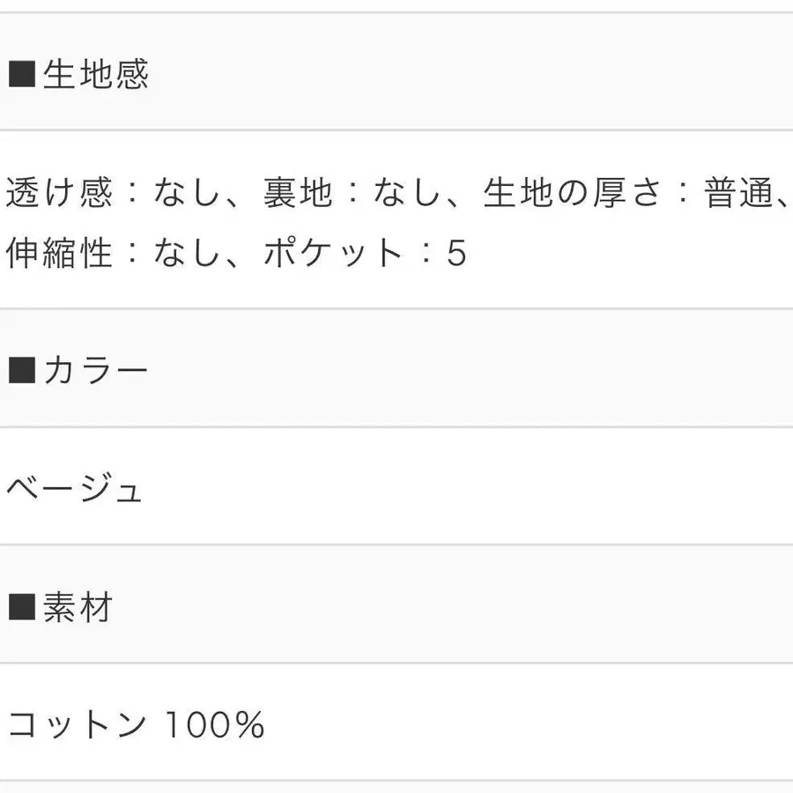Click the 普通 thickness value
Image resolution: width=793 pixels, height=793 pixels.
click(x=738, y=194)
